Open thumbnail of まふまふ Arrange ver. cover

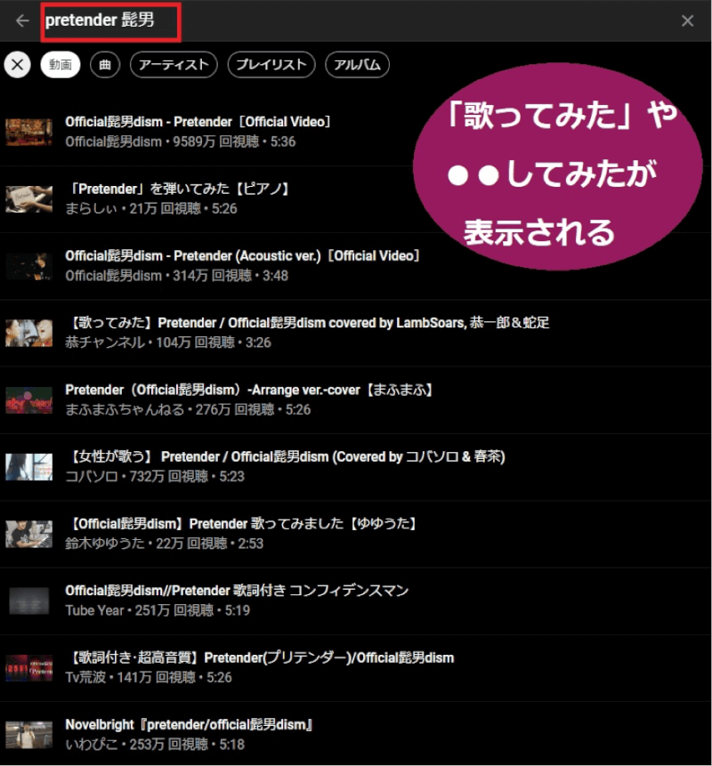pos(28,399)
